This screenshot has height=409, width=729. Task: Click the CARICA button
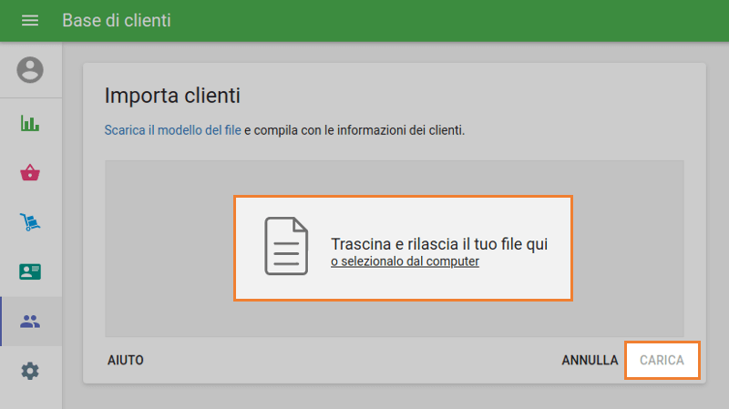pos(662,360)
